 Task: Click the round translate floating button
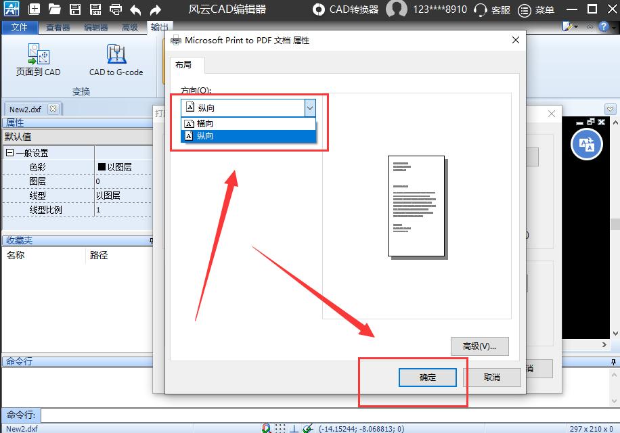(x=587, y=144)
